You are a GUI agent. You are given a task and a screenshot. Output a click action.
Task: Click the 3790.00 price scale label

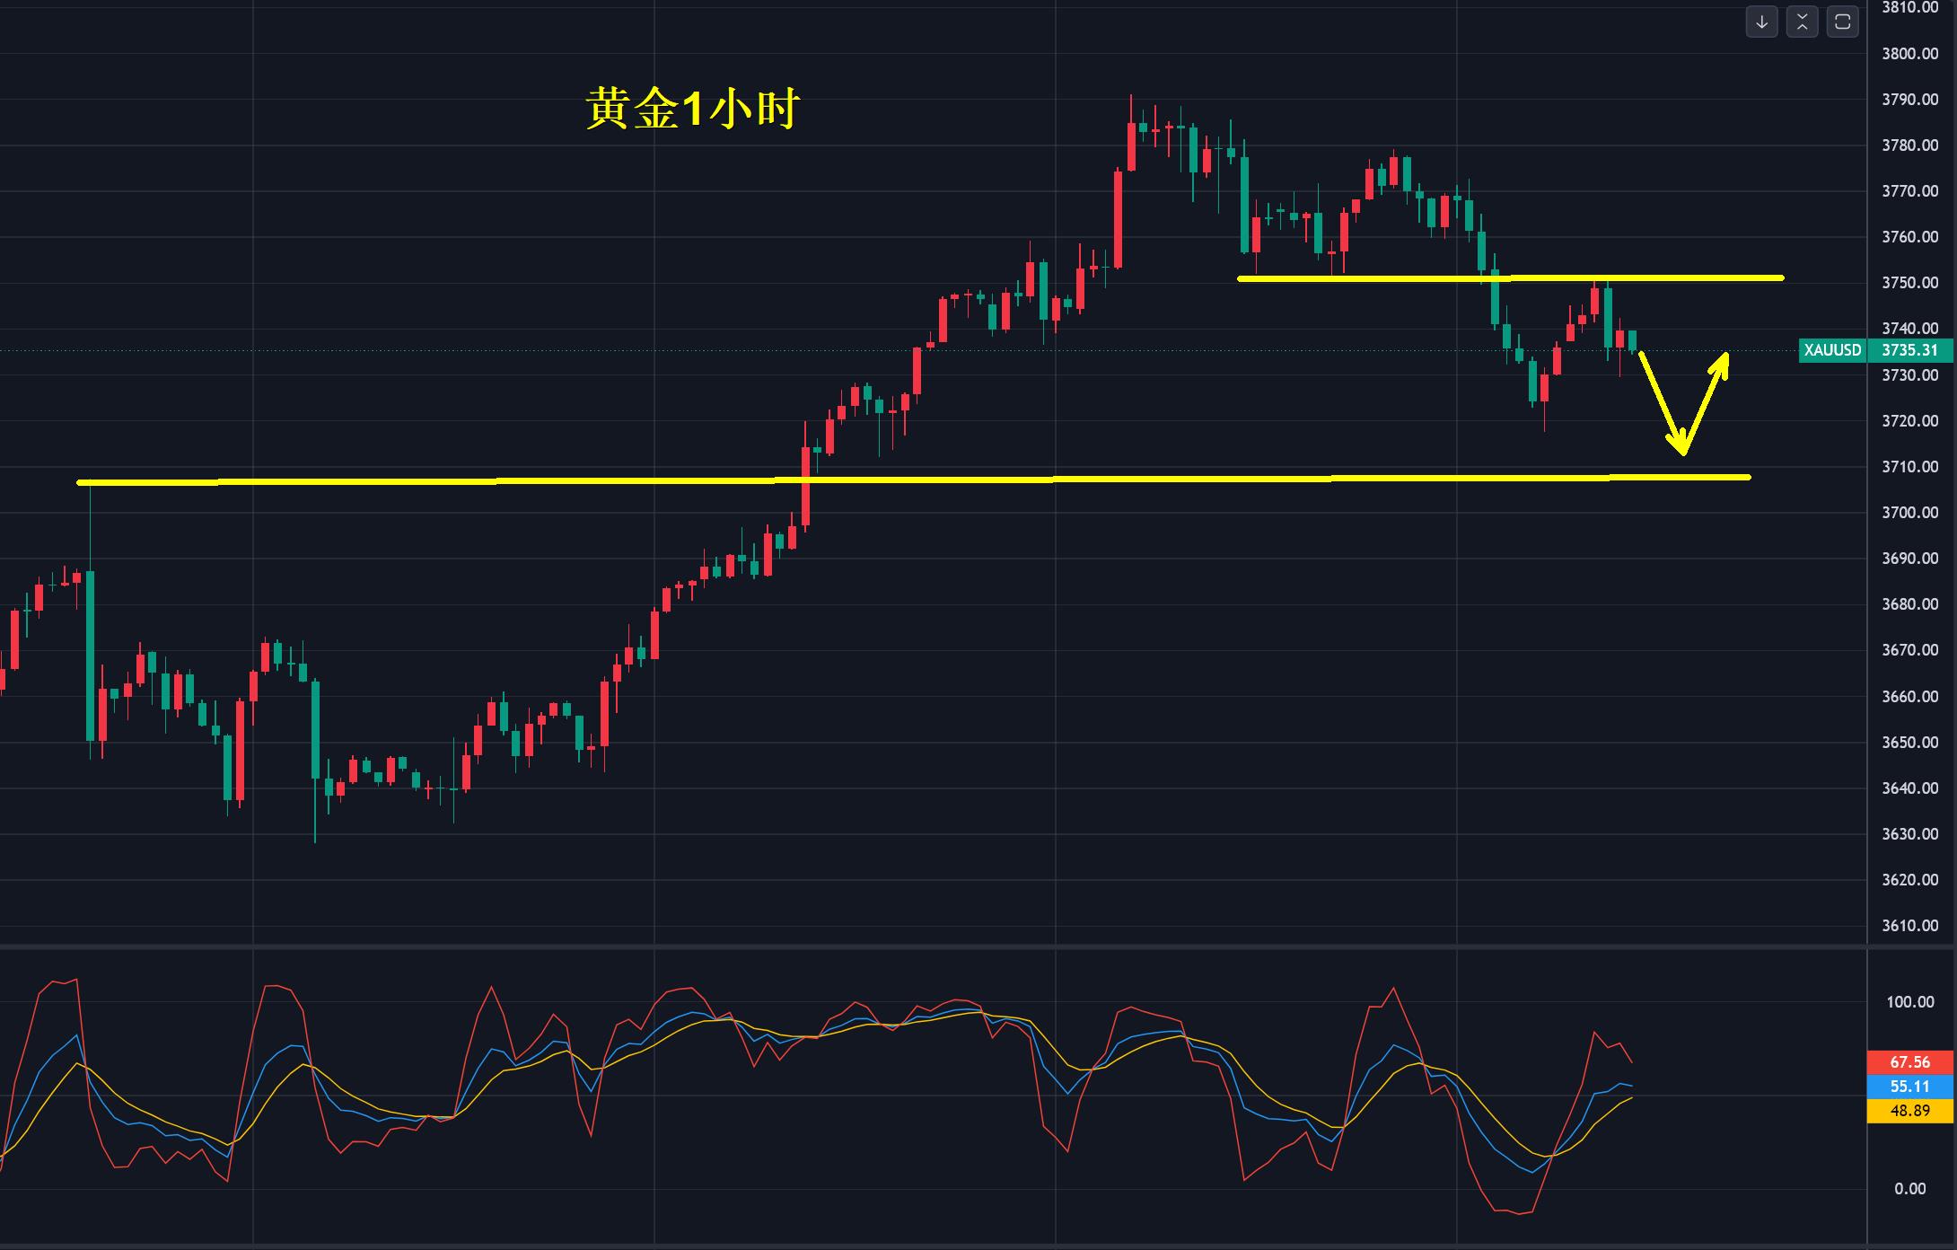(1909, 100)
